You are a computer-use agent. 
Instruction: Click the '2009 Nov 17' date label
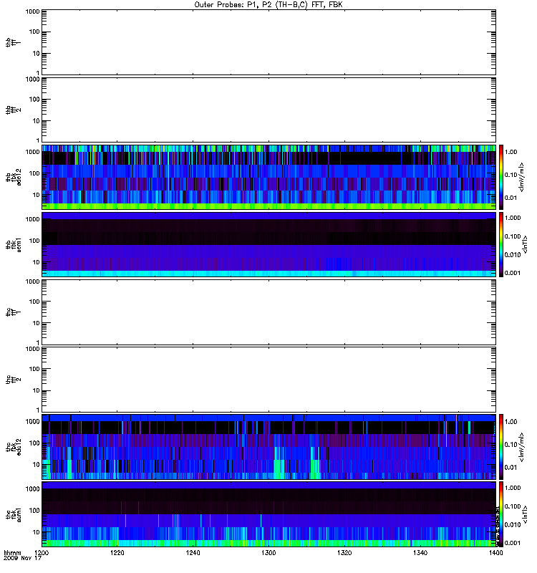coord(23,559)
